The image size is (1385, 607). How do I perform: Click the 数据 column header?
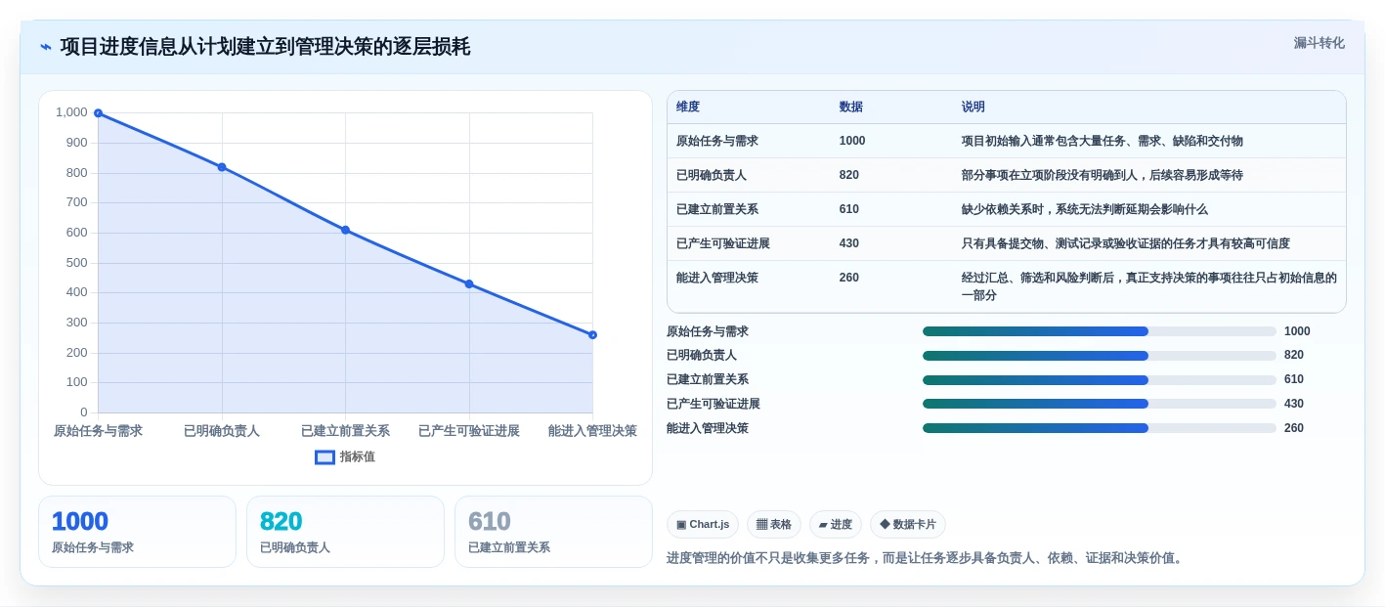tap(851, 107)
